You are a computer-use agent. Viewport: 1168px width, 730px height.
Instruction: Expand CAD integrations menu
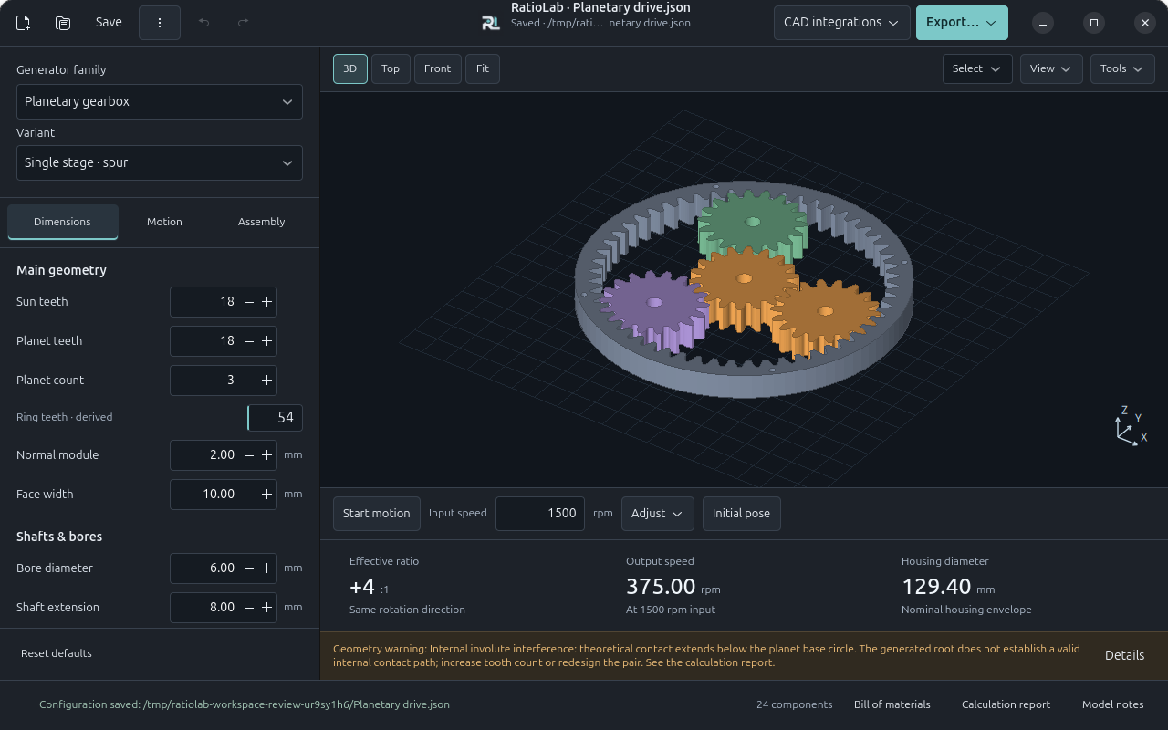[841, 23]
